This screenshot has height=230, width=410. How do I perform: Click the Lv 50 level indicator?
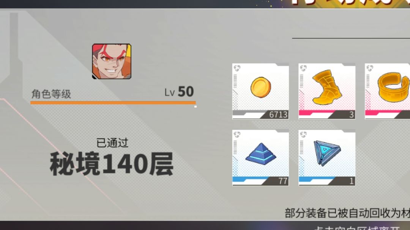pyautogui.click(x=179, y=92)
